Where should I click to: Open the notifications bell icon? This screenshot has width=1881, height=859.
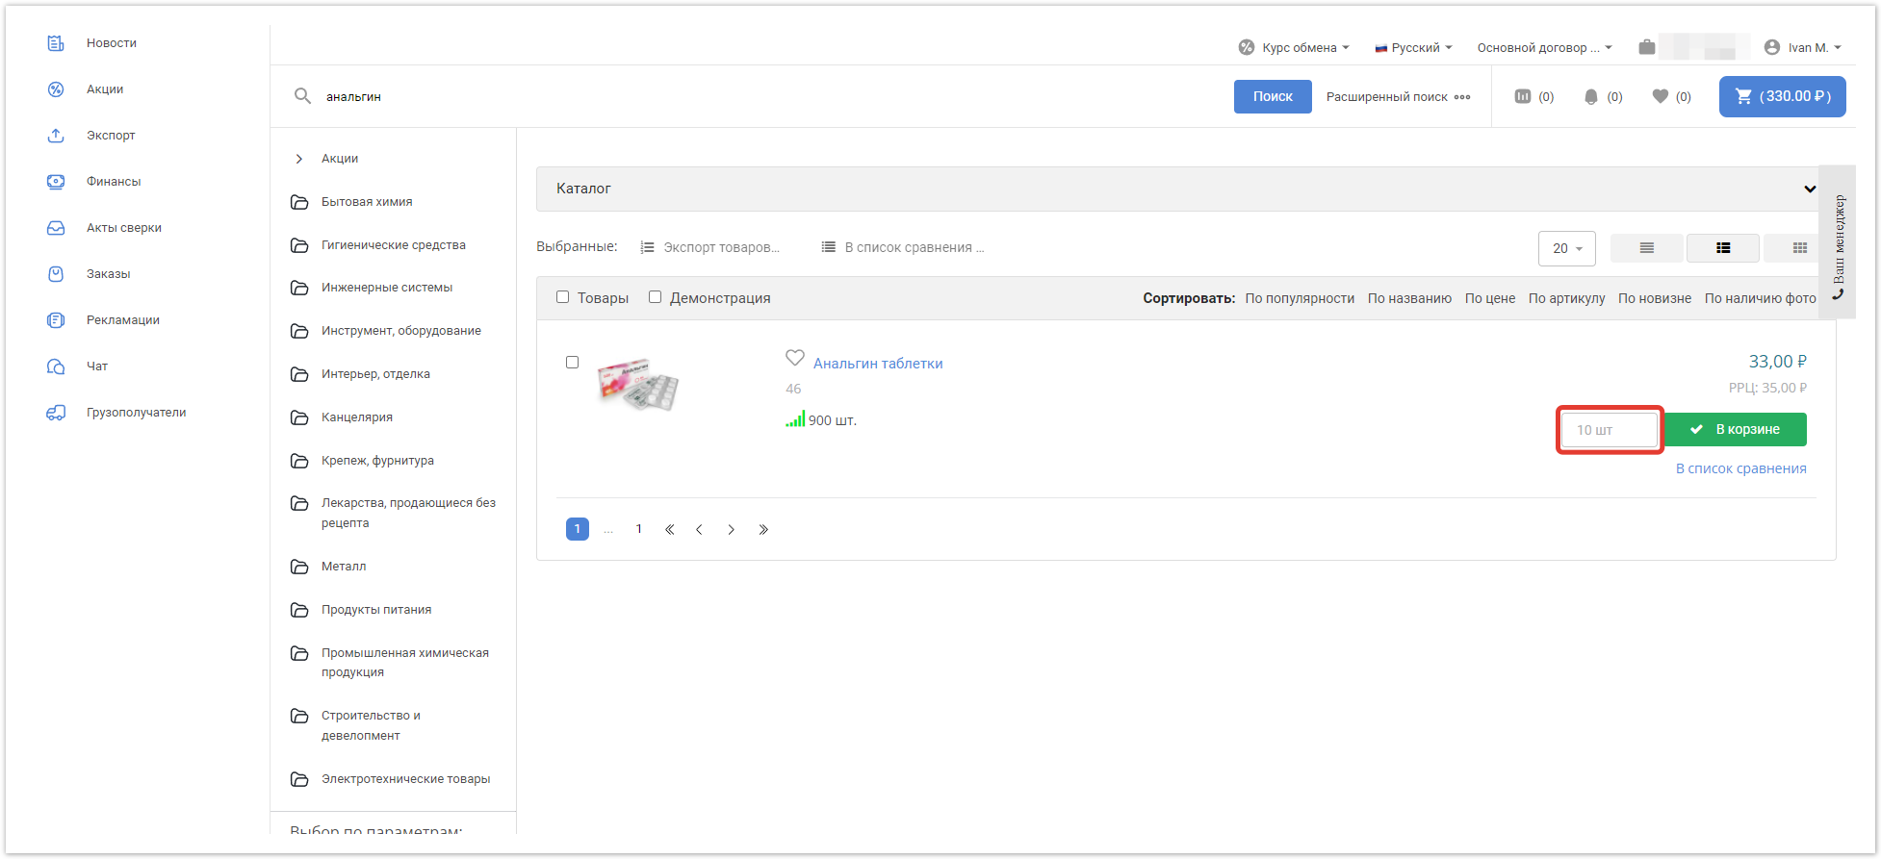point(1591,96)
